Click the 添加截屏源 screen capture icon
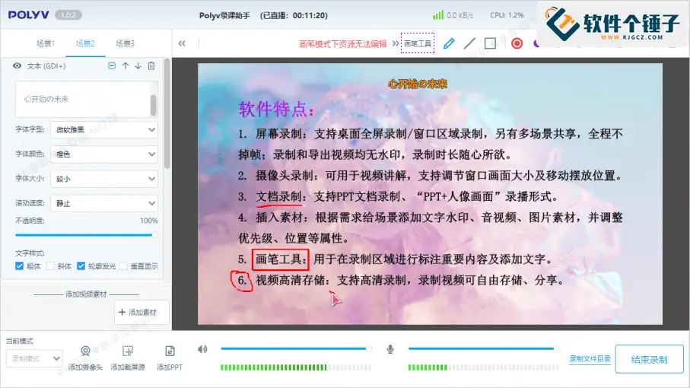This screenshot has width=690, height=388. click(128, 351)
